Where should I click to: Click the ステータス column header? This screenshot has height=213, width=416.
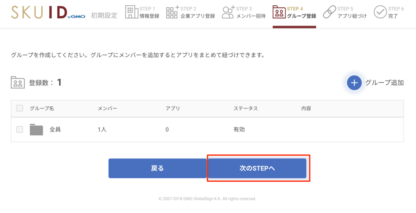[x=245, y=109]
